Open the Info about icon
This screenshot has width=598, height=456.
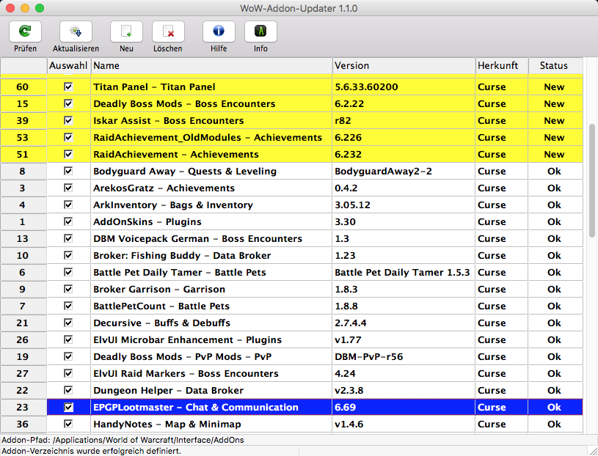tap(260, 32)
